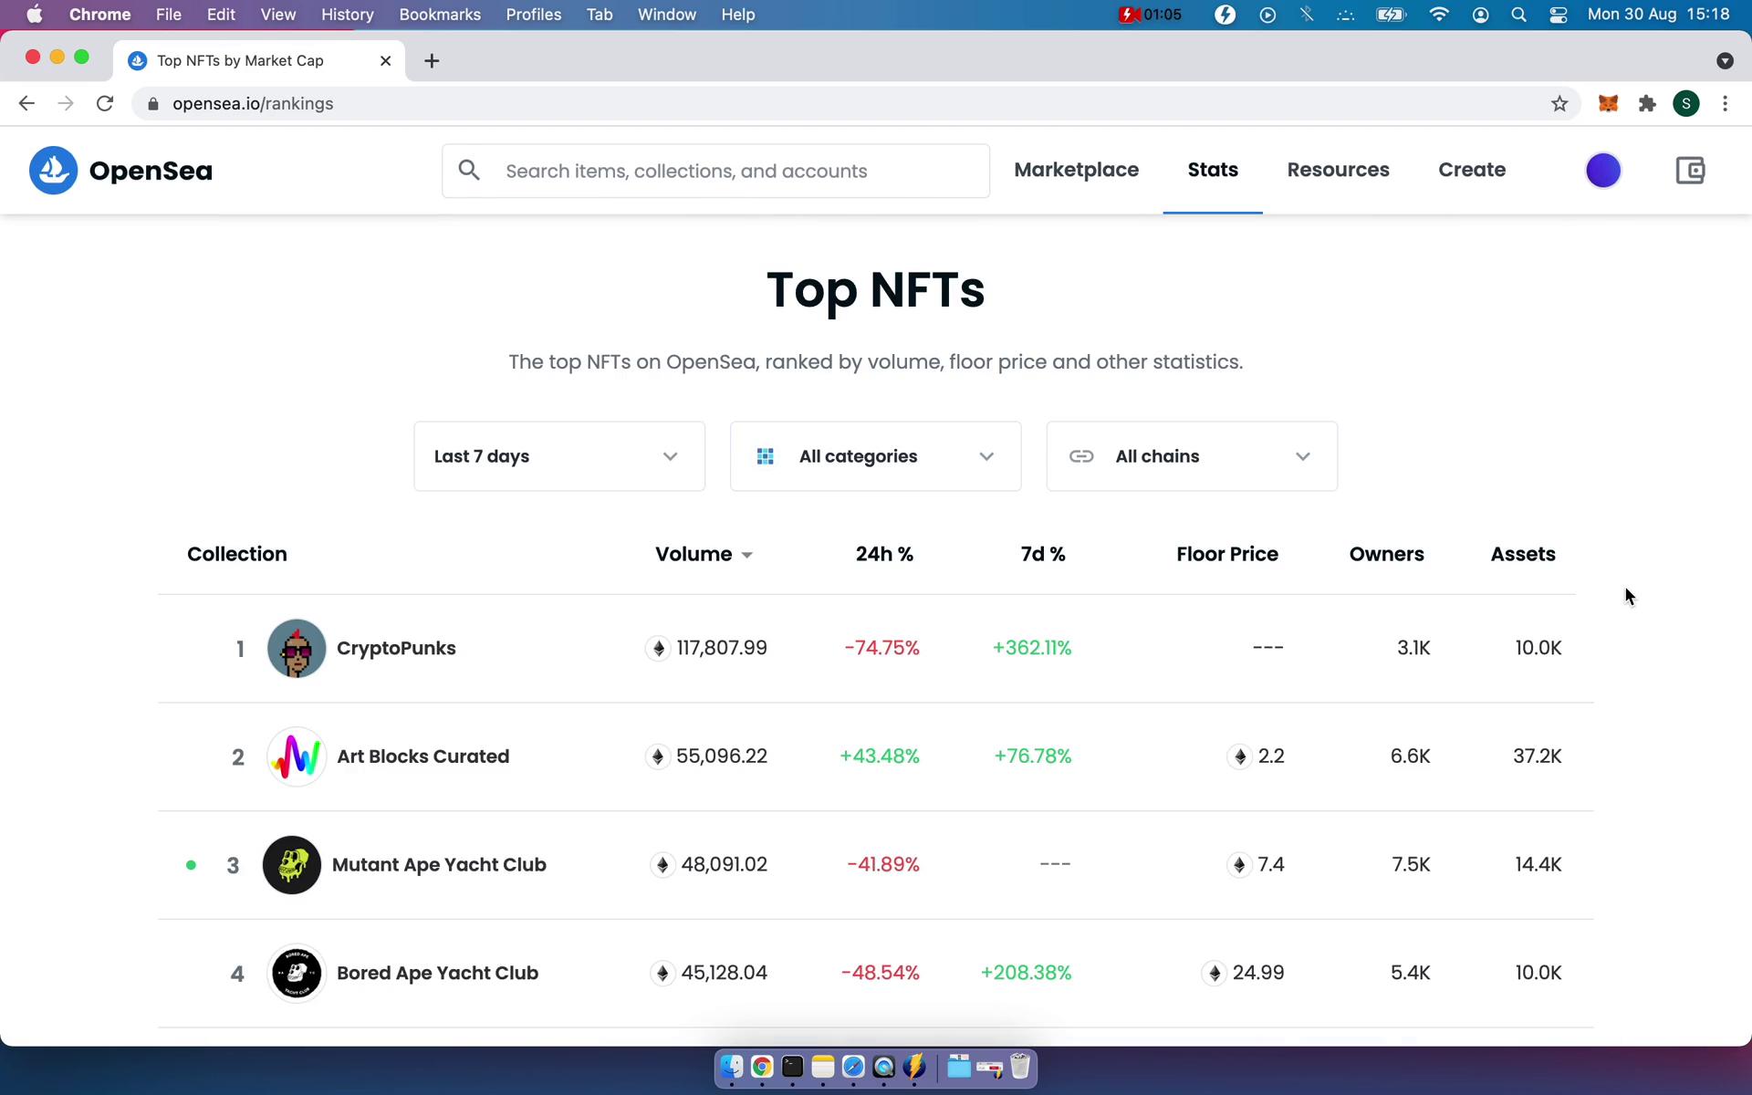Click the Volume column sort arrow
Viewport: 1752px width, 1095px height.
coord(746,555)
